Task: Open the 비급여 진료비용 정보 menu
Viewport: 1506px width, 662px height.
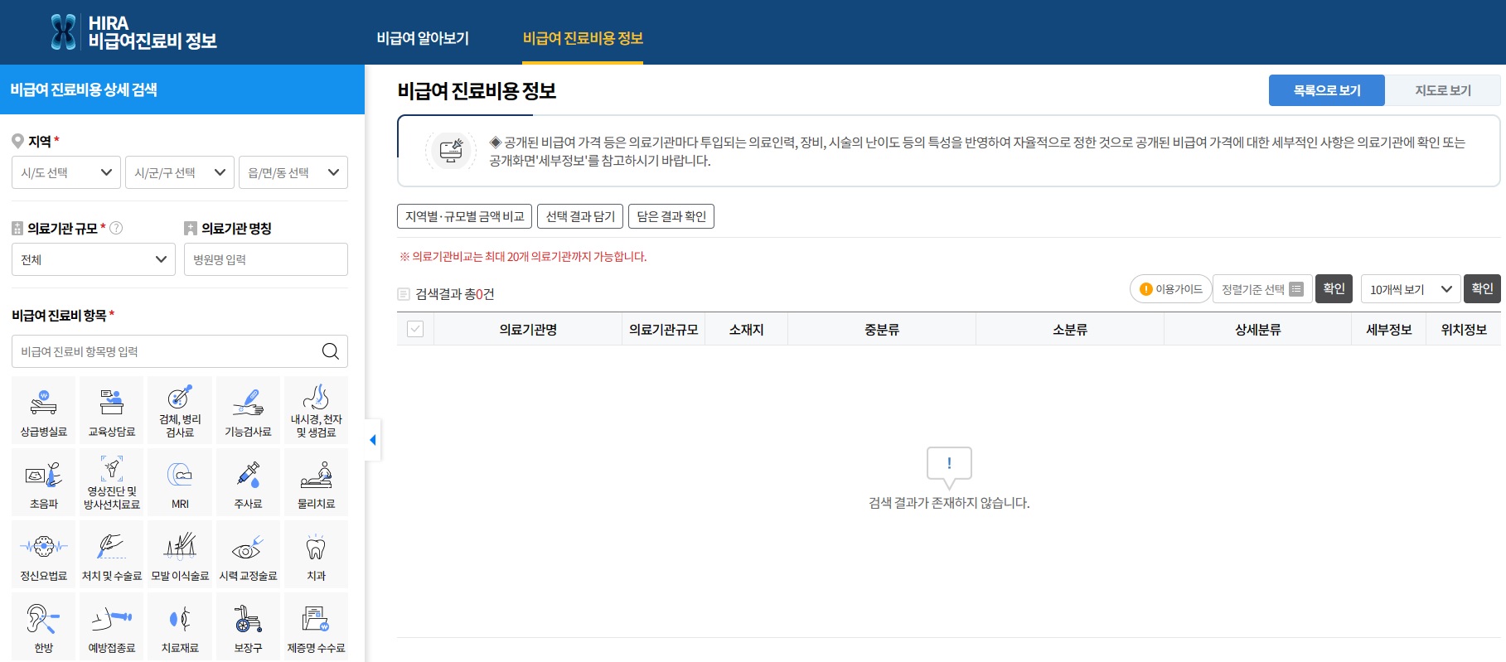Action: pos(583,38)
